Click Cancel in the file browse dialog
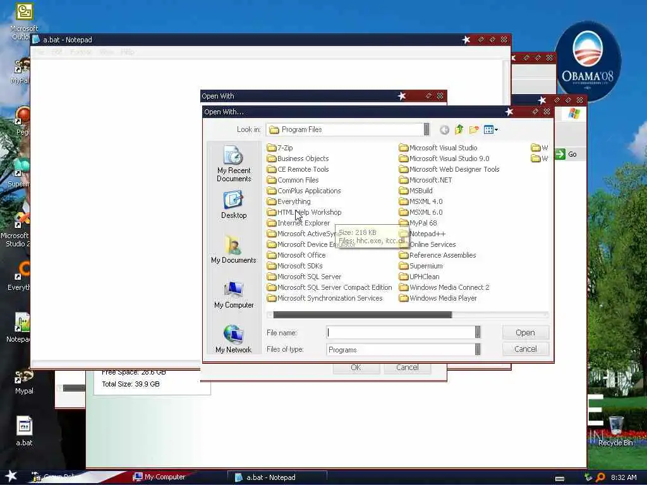 525,349
